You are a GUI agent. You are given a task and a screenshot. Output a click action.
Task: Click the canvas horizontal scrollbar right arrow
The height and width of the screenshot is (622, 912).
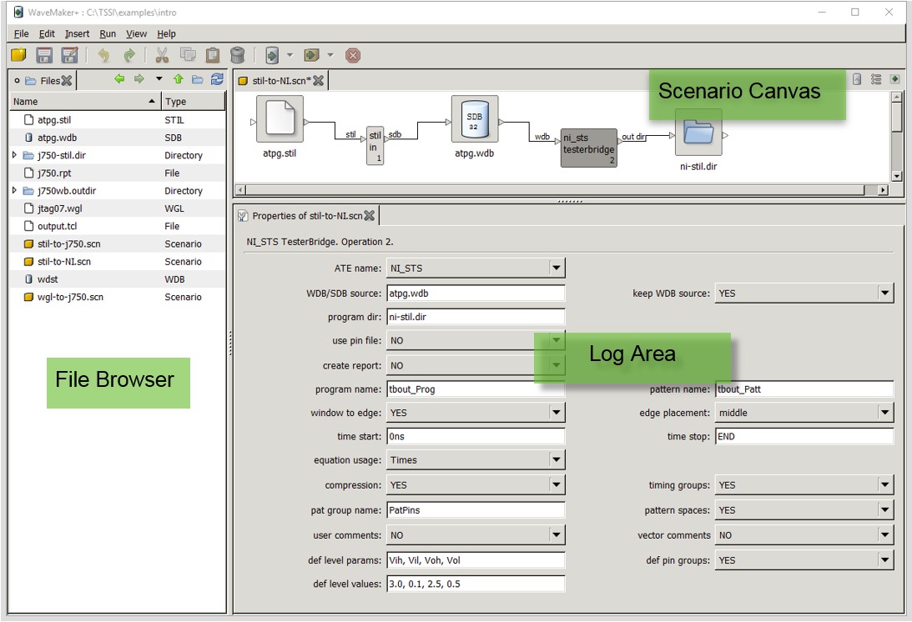[x=883, y=189]
